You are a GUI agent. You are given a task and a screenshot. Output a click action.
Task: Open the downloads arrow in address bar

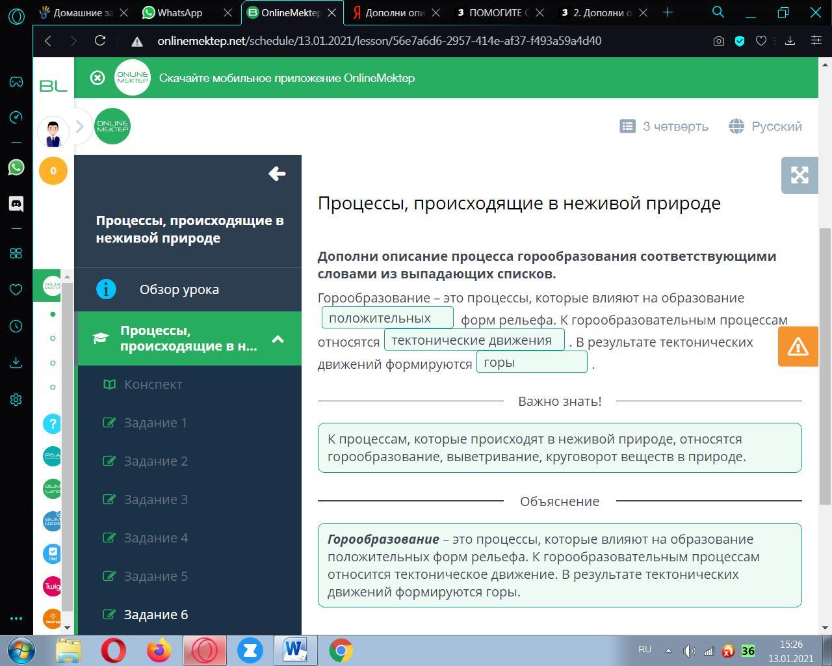coord(790,41)
